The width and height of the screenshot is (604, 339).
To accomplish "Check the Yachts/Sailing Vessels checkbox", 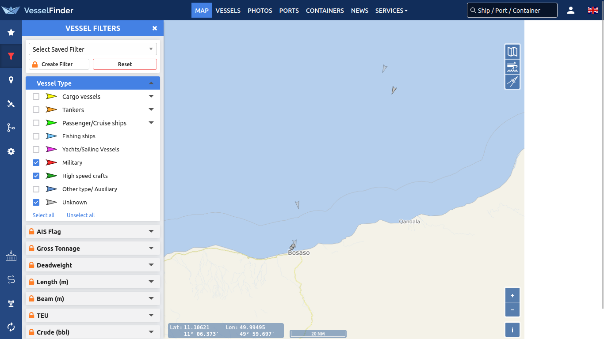I will (x=36, y=149).
